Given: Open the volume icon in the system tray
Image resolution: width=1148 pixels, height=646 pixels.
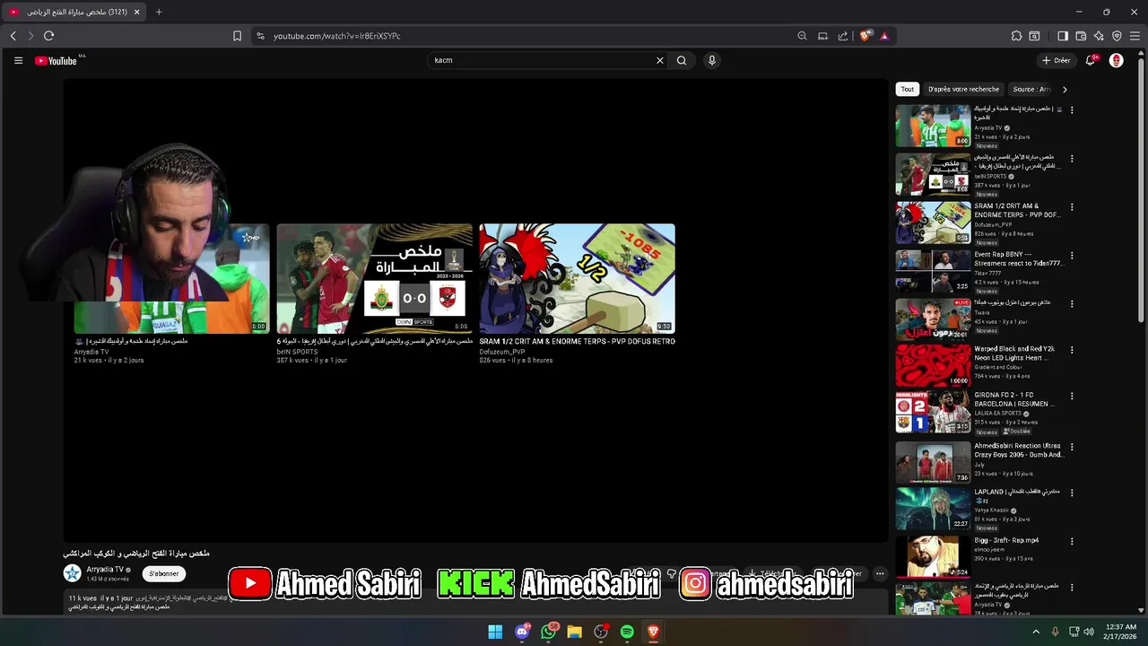Looking at the screenshot, I should (x=1089, y=632).
